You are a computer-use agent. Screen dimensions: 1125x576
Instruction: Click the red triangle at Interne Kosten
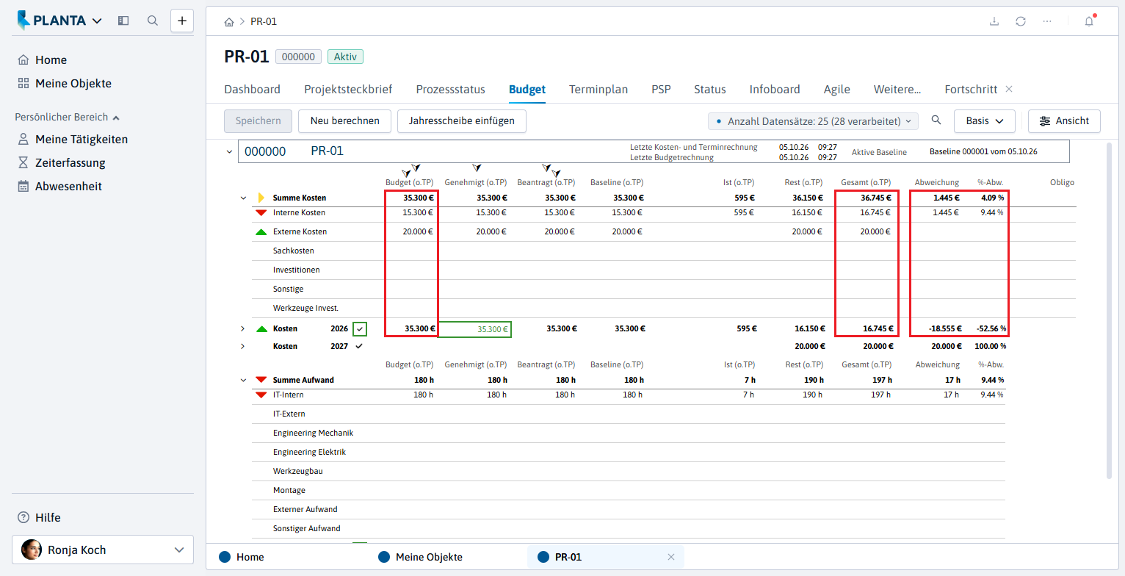[261, 212]
